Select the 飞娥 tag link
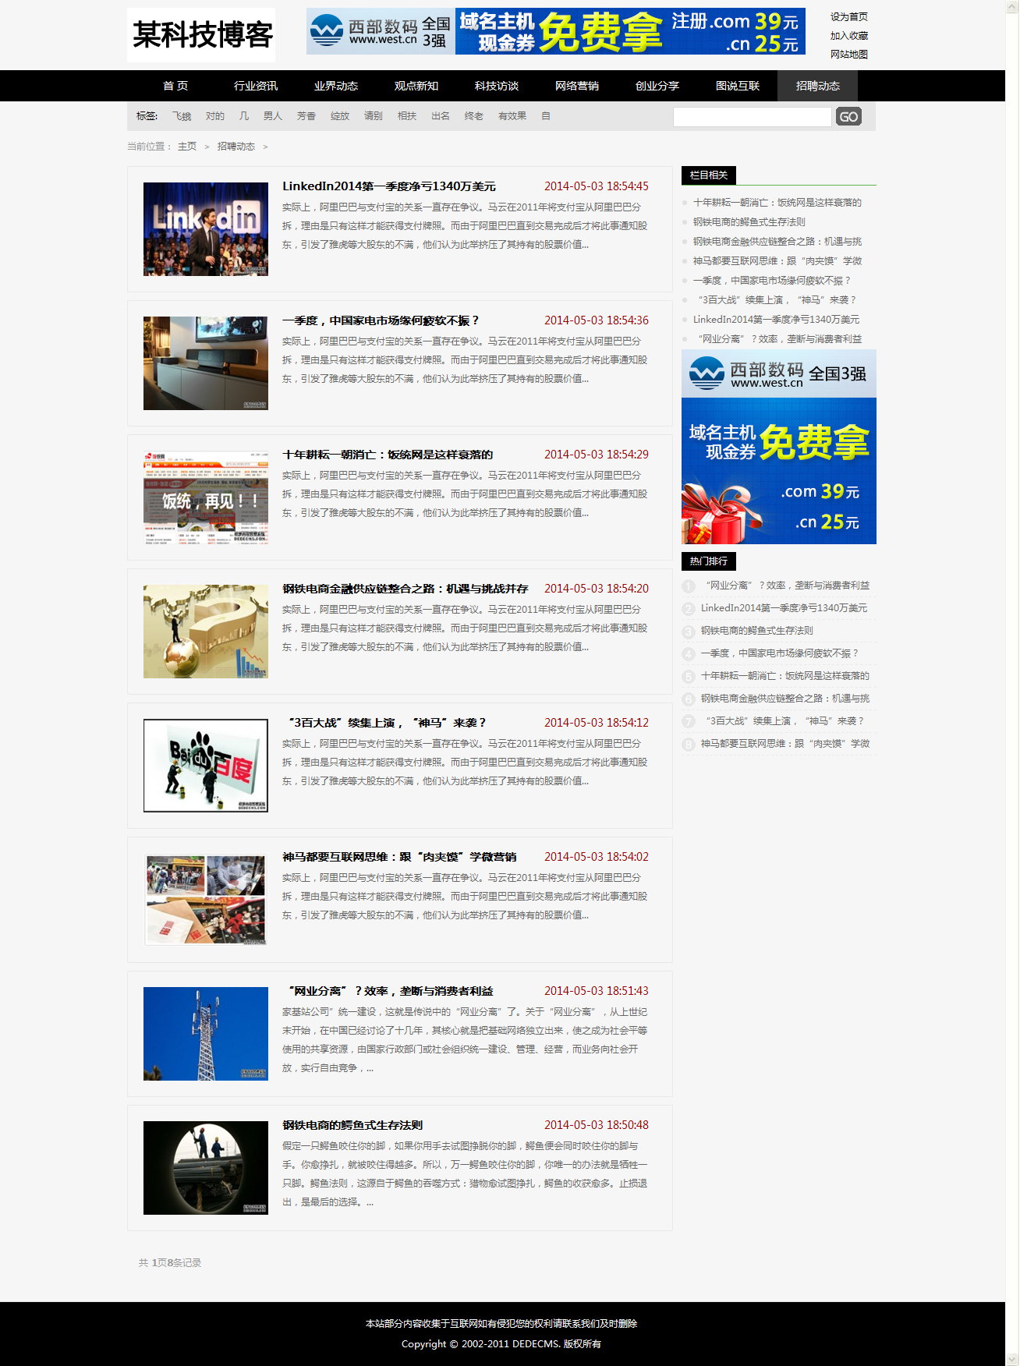This screenshot has height=1366, width=1020. 182,116
